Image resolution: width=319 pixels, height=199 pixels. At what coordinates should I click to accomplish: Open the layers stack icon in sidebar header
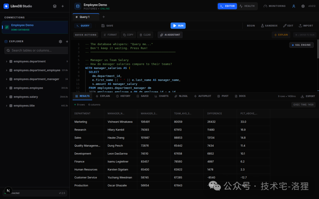(x=55, y=6)
